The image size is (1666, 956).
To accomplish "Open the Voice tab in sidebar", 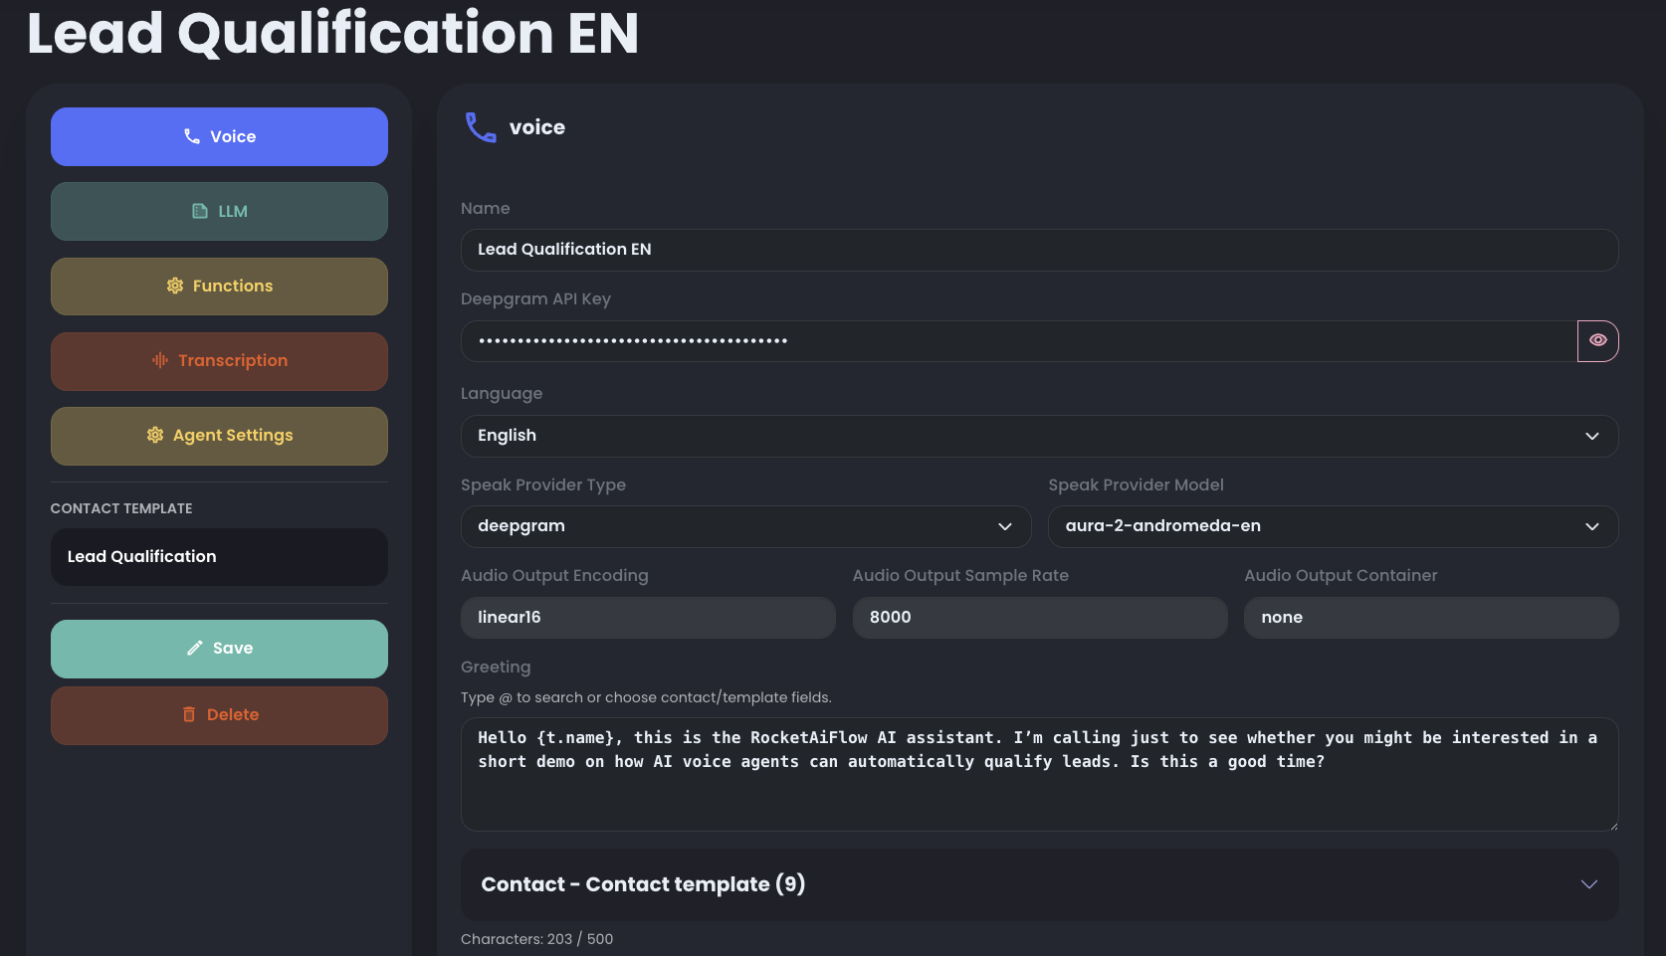I will pos(219,136).
